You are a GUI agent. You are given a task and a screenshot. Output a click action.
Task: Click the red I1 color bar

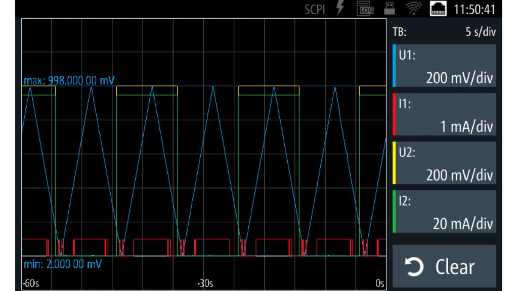pyautogui.click(x=394, y=114)
